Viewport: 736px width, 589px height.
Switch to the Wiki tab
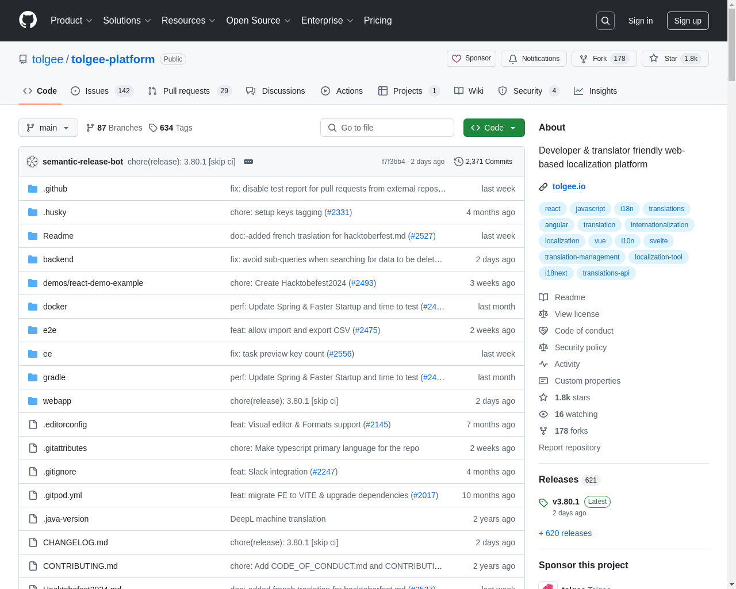(x=469, y=91)
